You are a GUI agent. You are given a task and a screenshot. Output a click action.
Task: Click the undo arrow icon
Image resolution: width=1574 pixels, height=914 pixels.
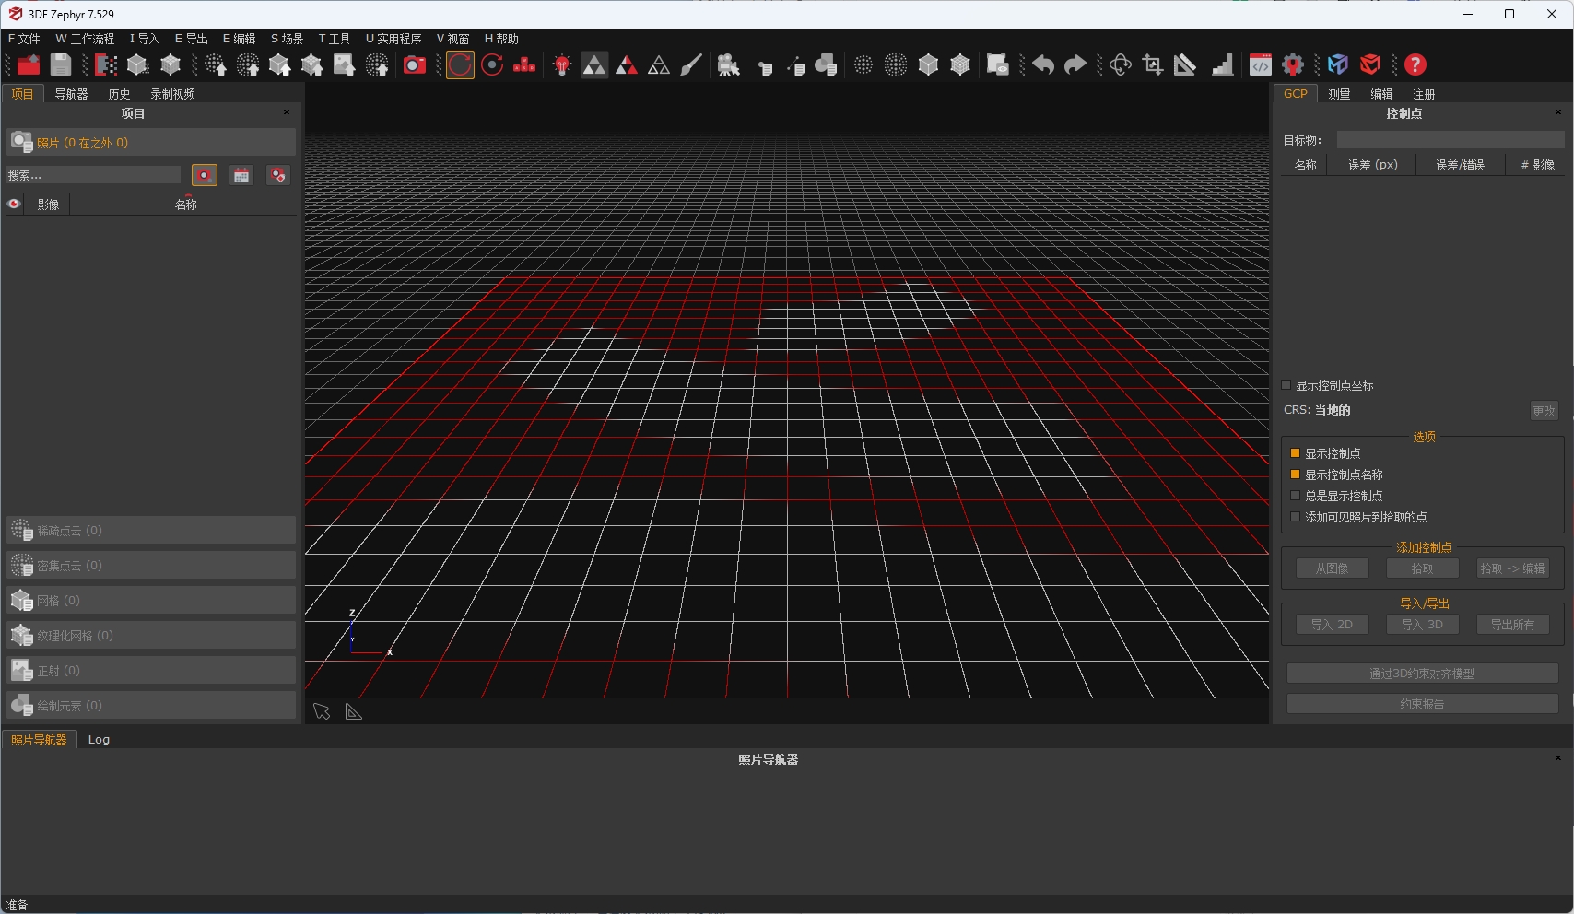[1043, 64]
